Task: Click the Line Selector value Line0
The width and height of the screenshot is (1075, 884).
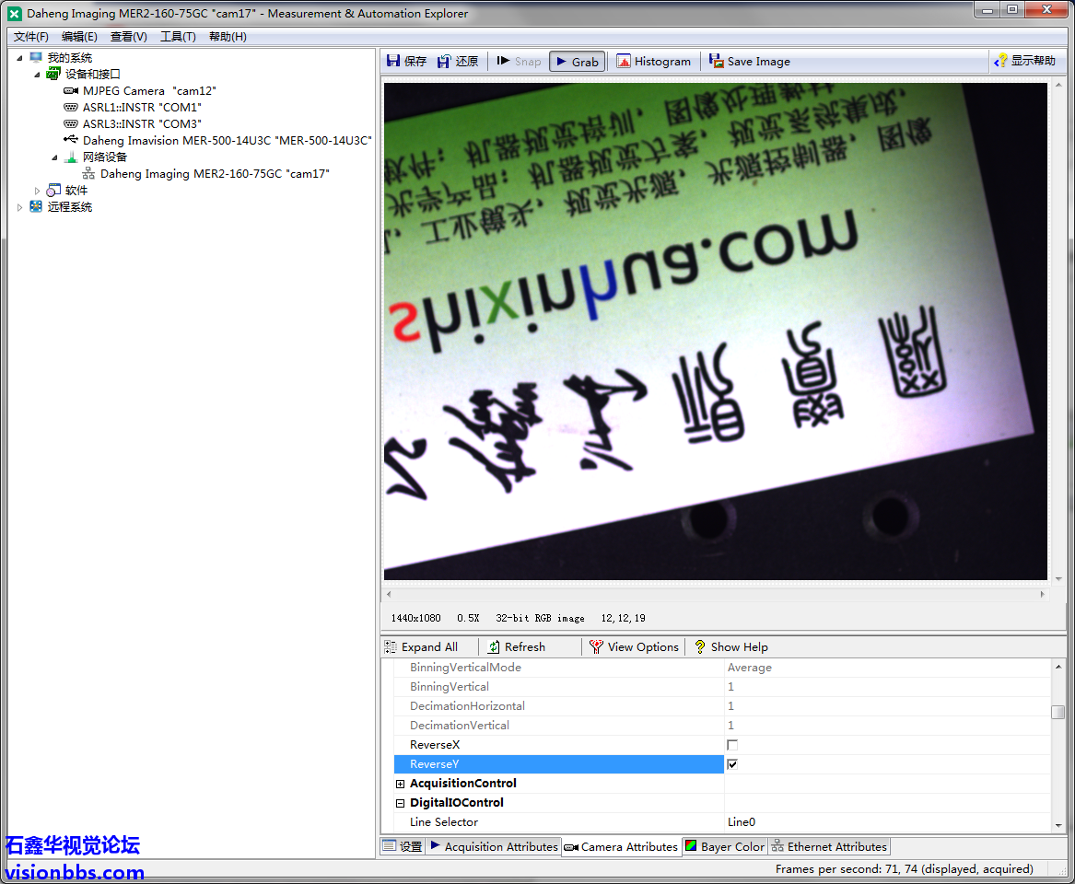Action: point(742,822)
